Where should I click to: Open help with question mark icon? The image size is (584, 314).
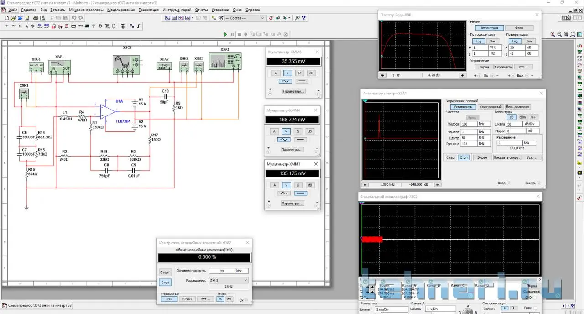click(304, 18)
